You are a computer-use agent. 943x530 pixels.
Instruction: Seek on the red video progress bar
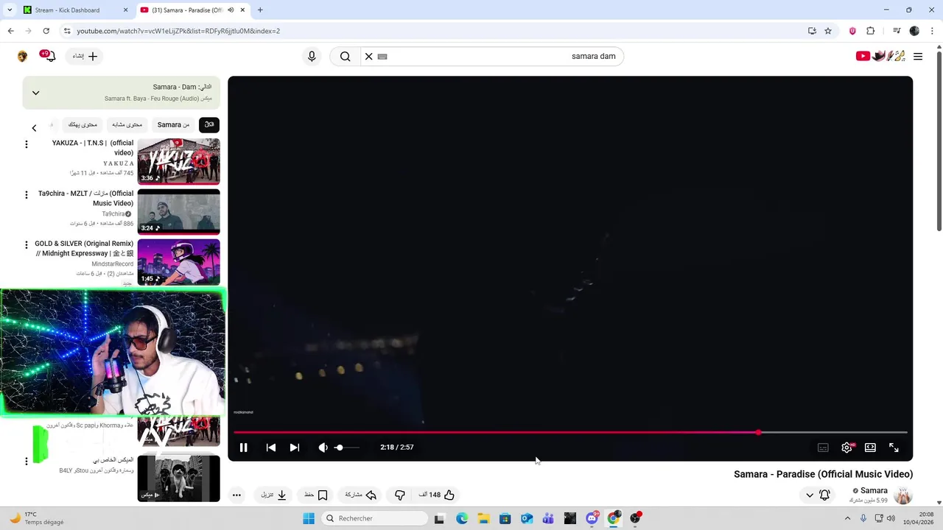point(570,432)
